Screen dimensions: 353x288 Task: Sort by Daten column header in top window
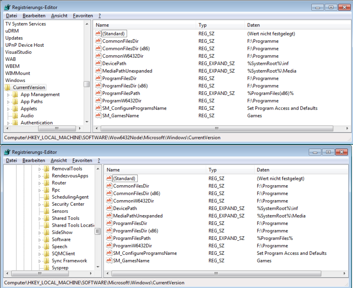point(297,25)
